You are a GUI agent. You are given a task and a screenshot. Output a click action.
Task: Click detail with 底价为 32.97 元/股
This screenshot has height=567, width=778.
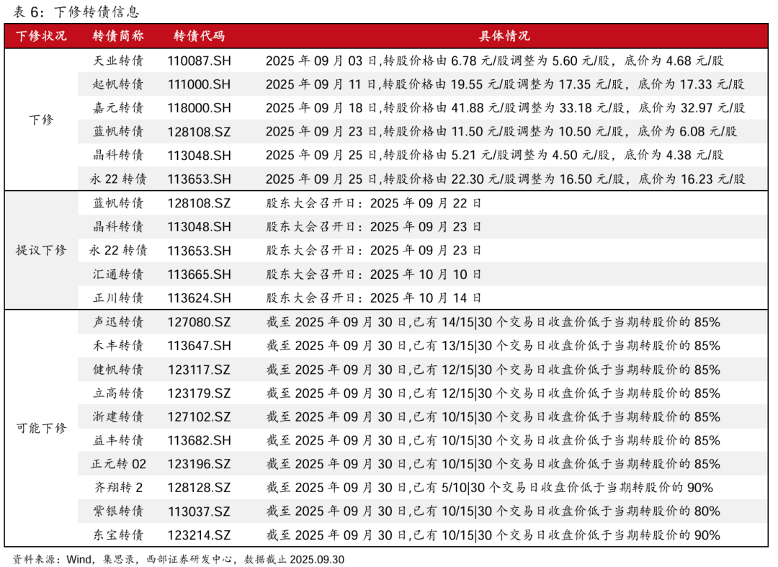pyautogui.click(x=505, y=108)
